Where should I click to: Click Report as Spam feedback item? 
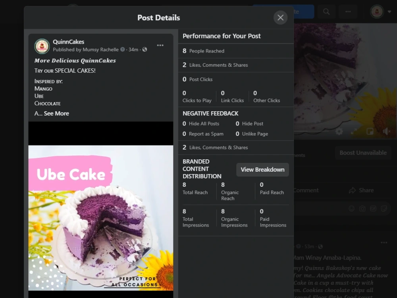pyautogui.click(x=203, y=134)
